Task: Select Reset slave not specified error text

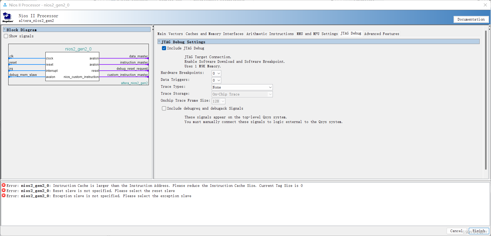Action: (114, 191)
